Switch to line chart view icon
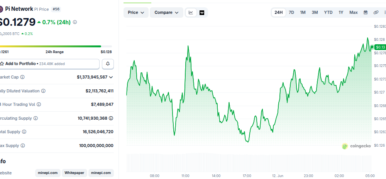Screen dimensions: 386x179 coord(191,13)
